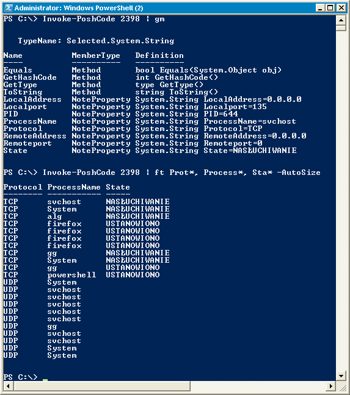Click the window title bar text
This screenshot has height=395, width=350.
(x=79, y=8)
